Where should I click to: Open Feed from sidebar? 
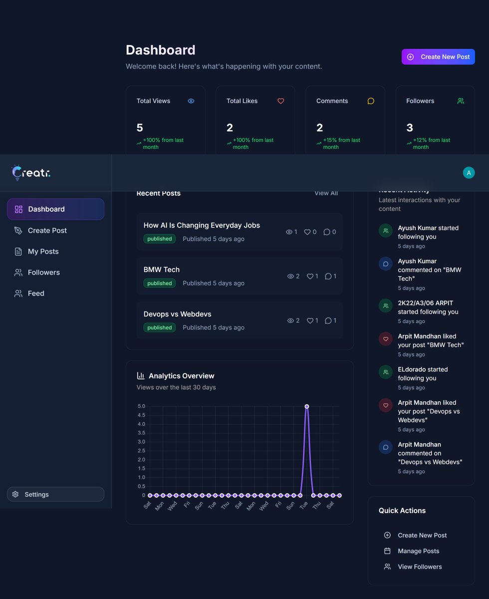point(55,294)
